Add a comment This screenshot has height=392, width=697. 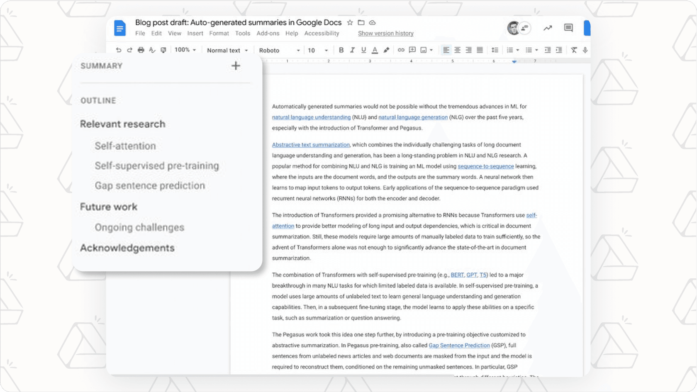(x=412, y=50)
